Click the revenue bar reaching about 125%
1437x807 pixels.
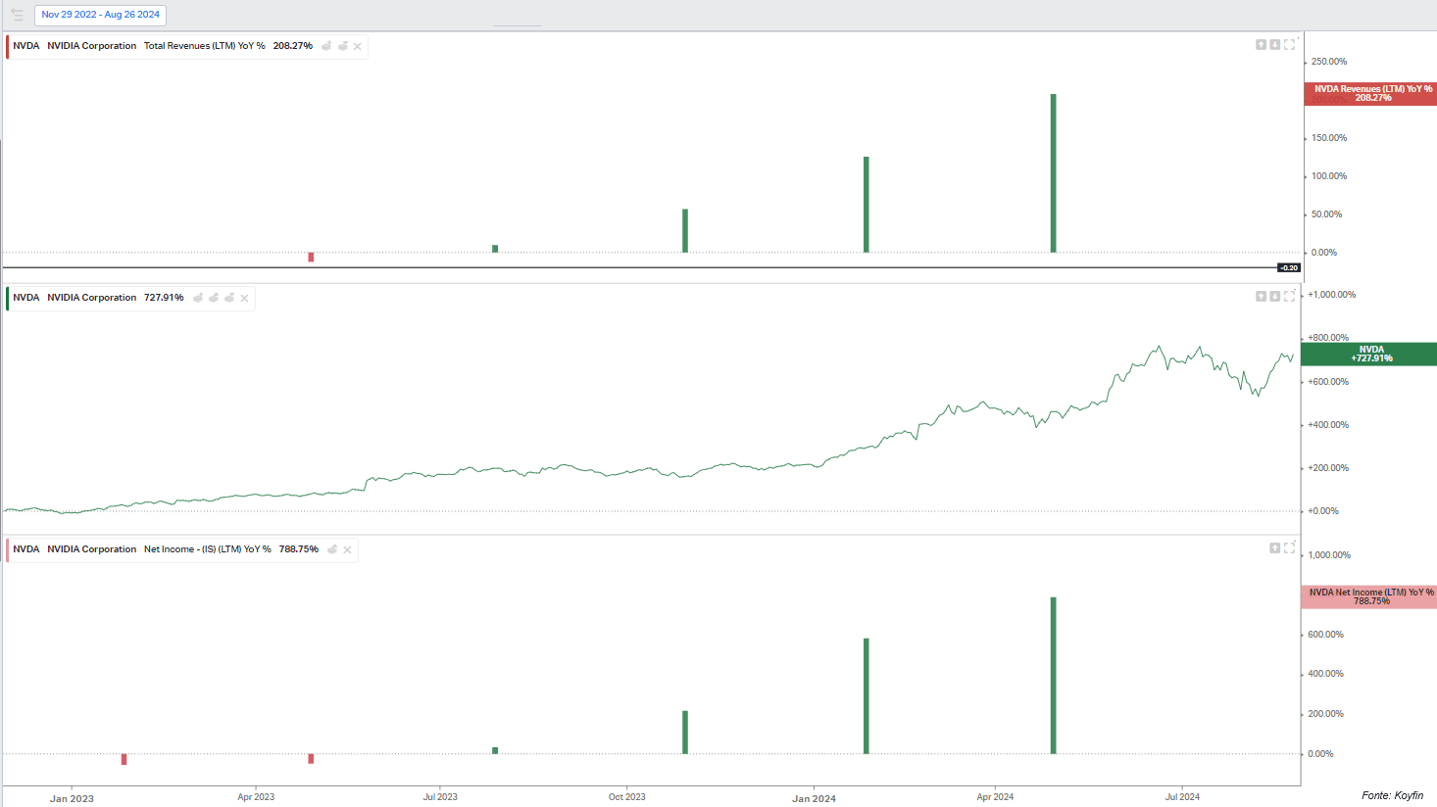pyautogui.click(x=867, y=205)
